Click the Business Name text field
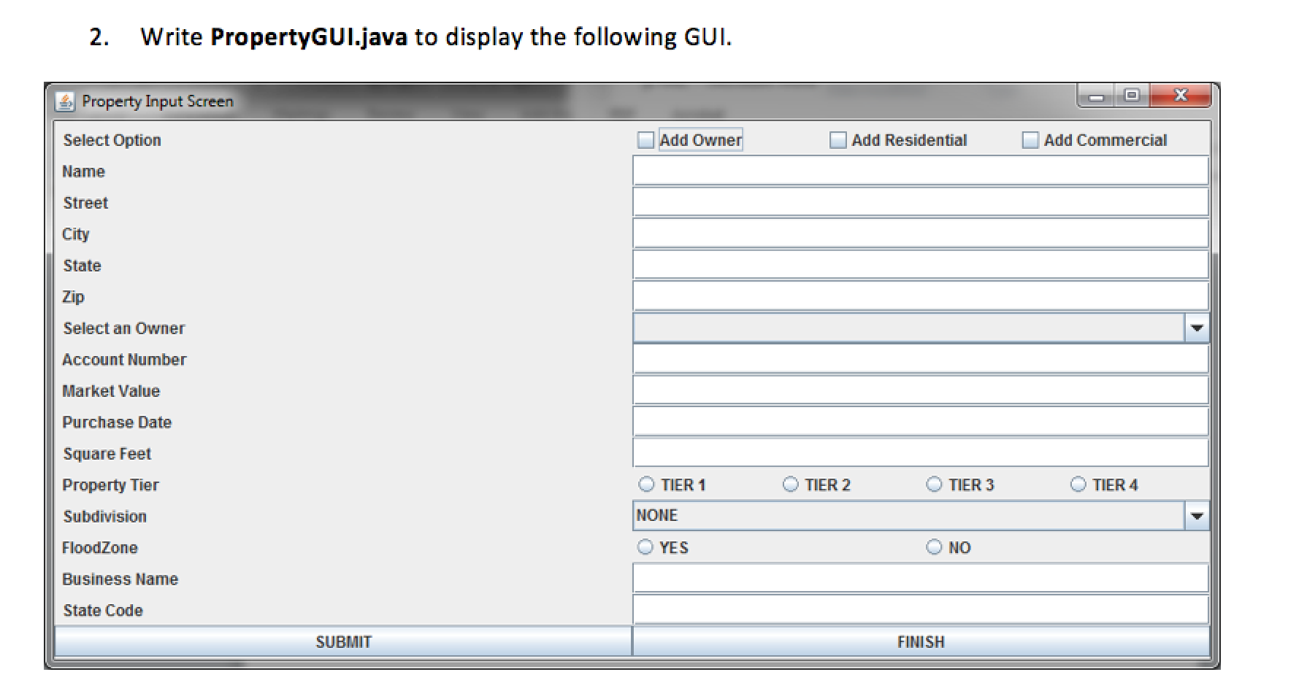 (921, 579)
